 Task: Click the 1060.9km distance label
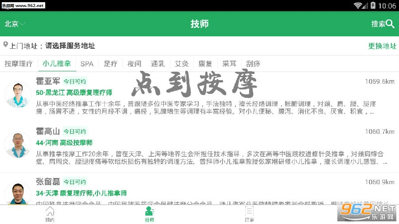click(379, 182)
